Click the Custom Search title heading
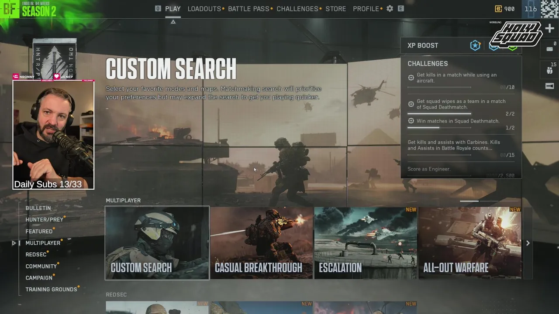The image size is (559, 314). click(171, 69)
